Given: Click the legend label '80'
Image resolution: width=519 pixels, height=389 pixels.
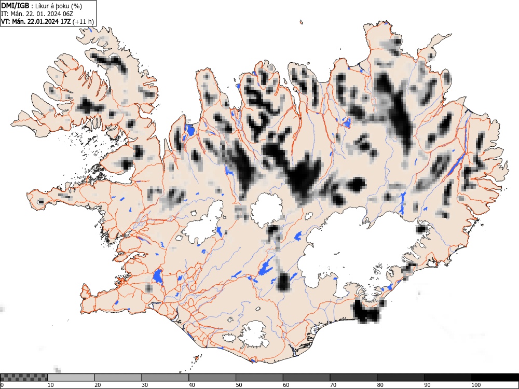Looking at the screenshot, I should [x=380, y=385].
